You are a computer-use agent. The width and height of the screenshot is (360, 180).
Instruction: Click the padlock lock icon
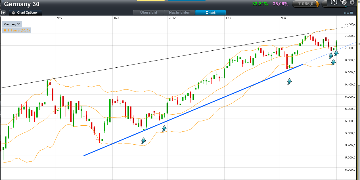click(x=352, y=3)
